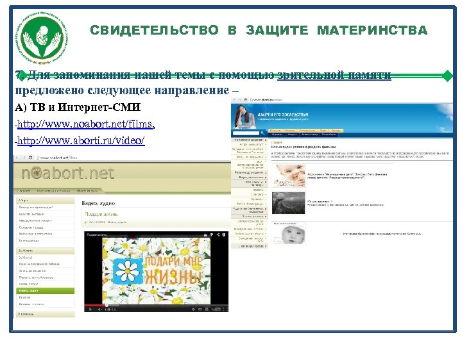Click the n@abort.net site logo

pyautogui.click(x=67, y=174)
